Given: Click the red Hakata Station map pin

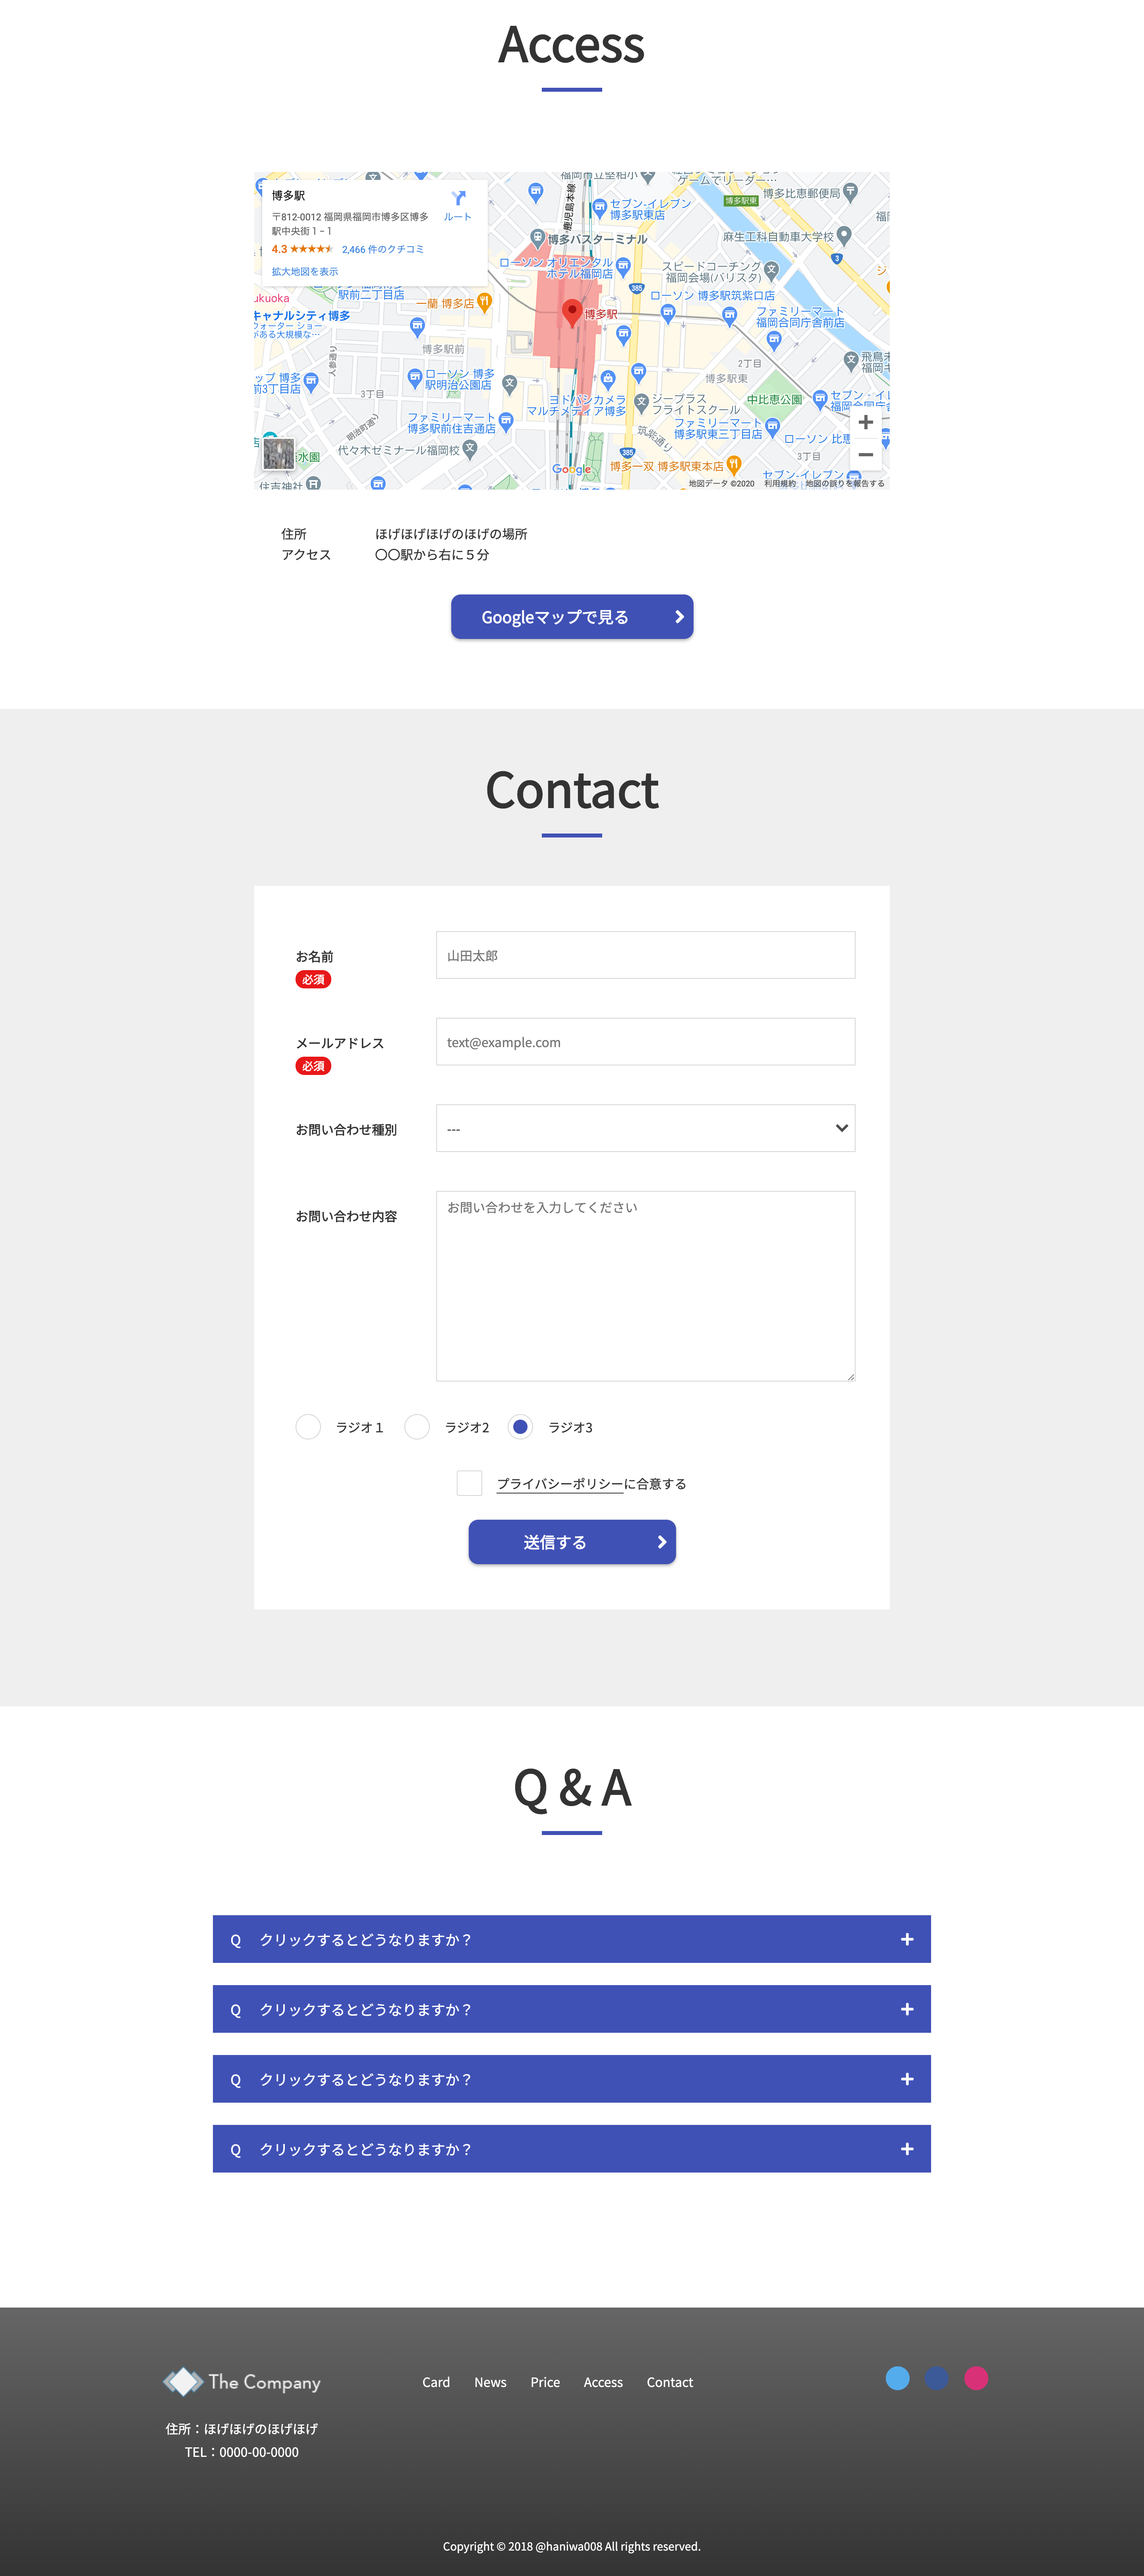Looking at the screenshot, I should click(571, 311).
